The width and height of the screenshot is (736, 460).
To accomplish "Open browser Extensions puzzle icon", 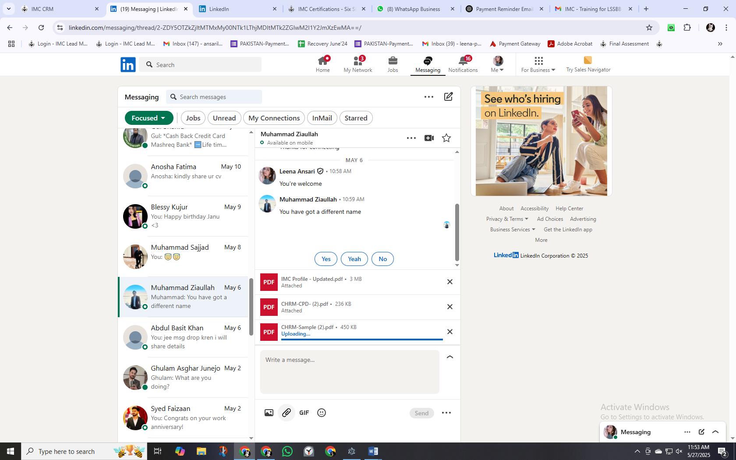I will pyautogui.click(x=687, y=28).
